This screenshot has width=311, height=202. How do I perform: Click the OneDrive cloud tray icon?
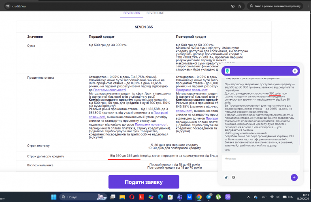click(x=256, y=197)
